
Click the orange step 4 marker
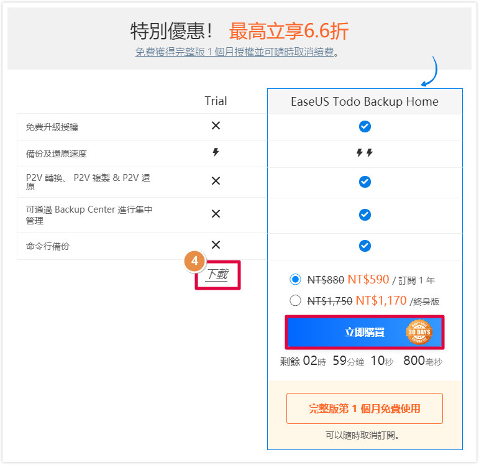(194, 261)
